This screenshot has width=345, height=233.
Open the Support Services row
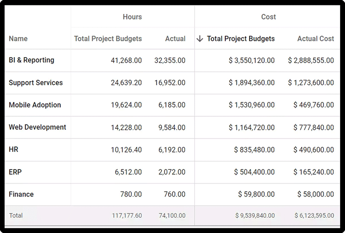pyautogui.click(x=36, y=83)
